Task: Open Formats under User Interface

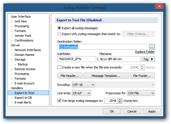Action: [x=20, y=31]
